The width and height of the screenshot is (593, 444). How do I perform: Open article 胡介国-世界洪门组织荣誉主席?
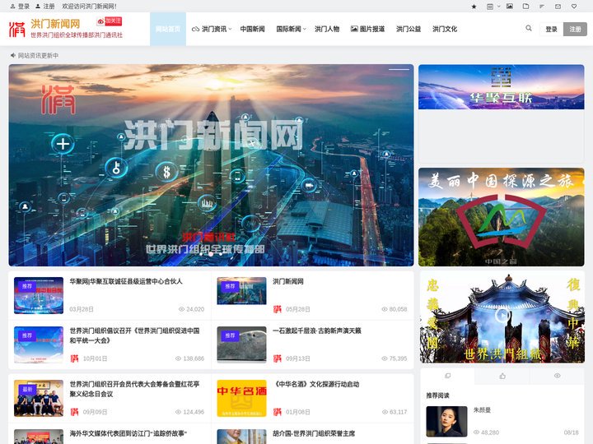tap(314, 433)
